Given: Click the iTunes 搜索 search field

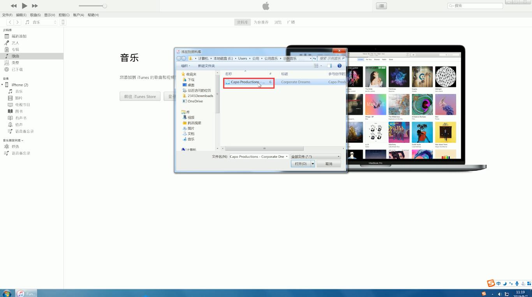Looking at the screenshot, I should [x=475, y=6].
